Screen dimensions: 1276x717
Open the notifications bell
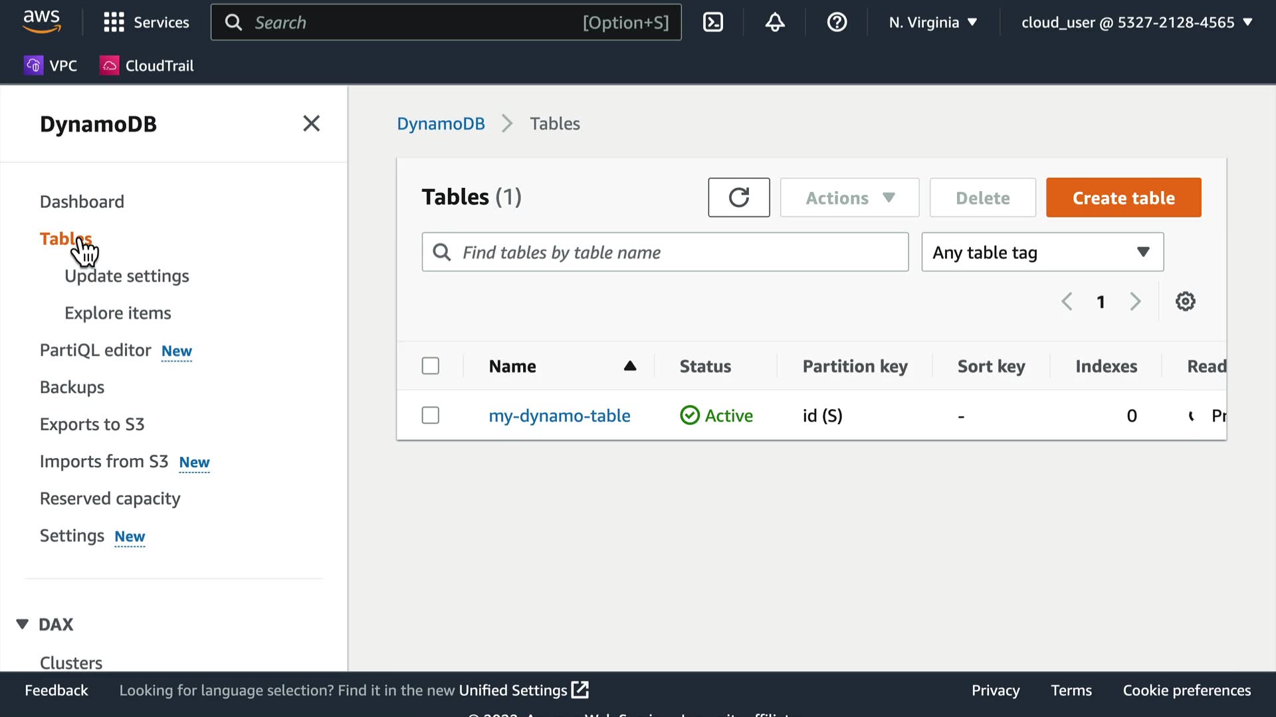[775, 23]
